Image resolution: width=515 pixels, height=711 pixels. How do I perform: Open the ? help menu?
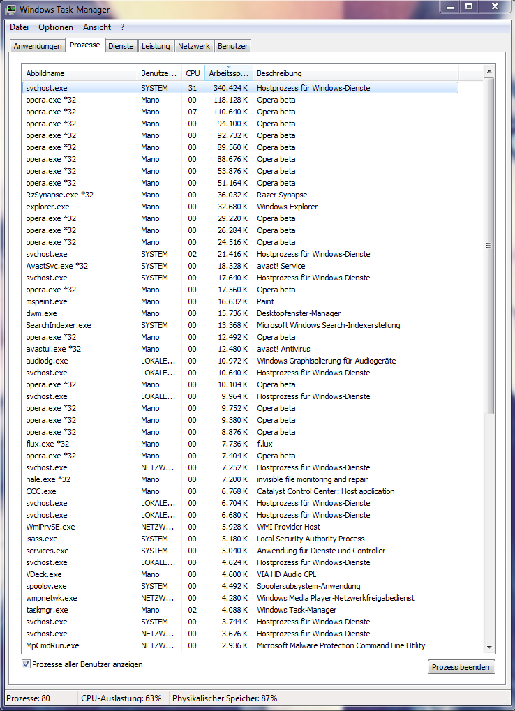coord(122,27)
